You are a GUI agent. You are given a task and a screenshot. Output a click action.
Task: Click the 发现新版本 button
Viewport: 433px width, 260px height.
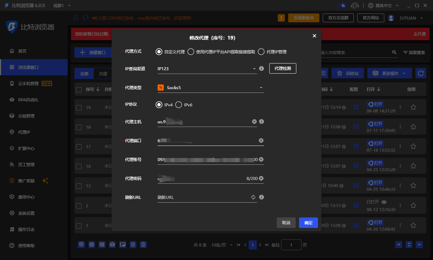point(304,18)
